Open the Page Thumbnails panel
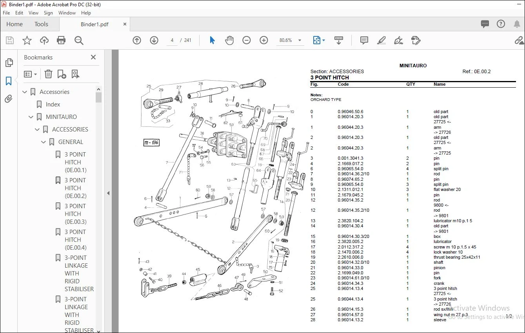This screenshot has height=333, width=525. coord(9,63)
